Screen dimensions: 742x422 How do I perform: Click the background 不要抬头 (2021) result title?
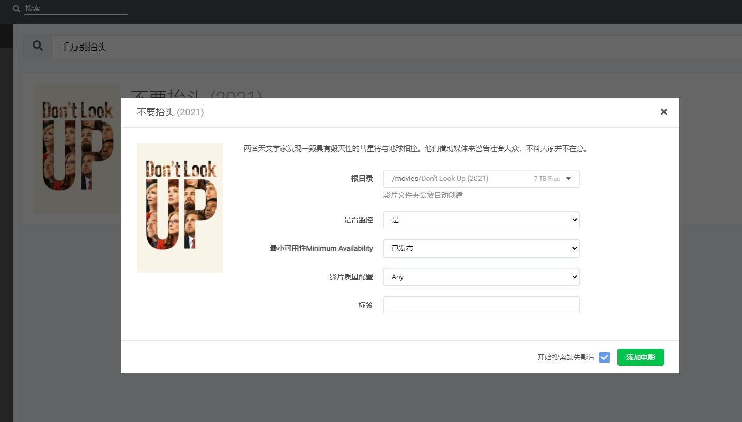(196, 93)
